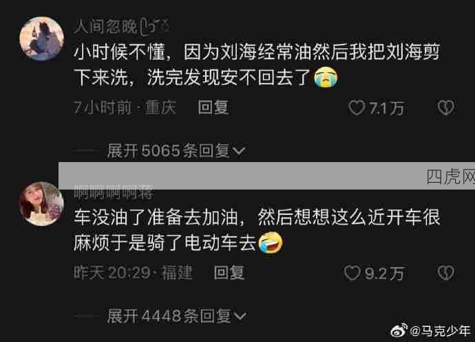
Task: Click the crying emoji in first comment
Action: point(326,78)
